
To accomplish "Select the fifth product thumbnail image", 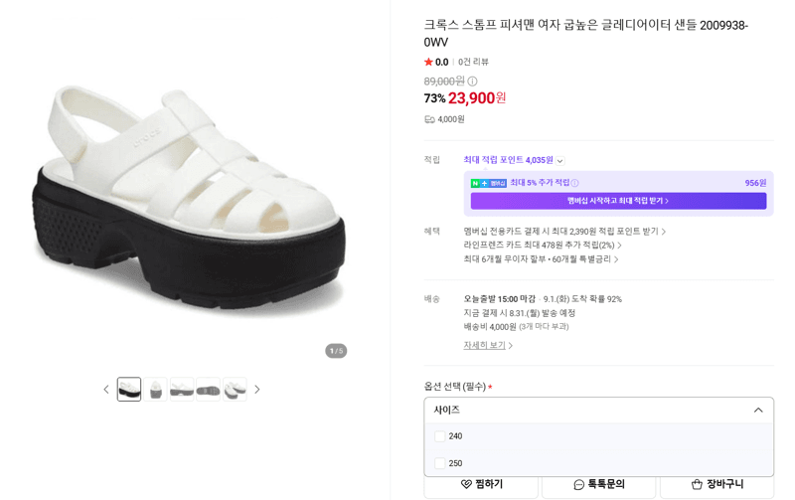I will [235, 390].
